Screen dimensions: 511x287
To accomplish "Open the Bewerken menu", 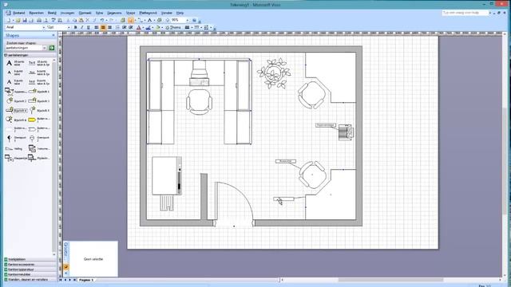I will [36, 13].
